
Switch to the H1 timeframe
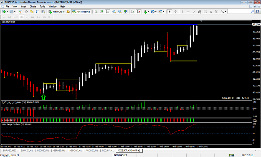tap(27, 17)
